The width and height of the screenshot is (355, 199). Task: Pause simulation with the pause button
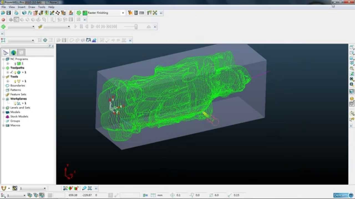click(81, 27)
